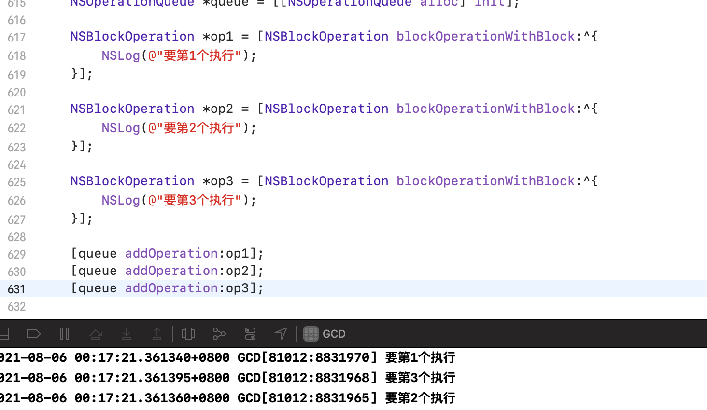707x410 pixels.
Task: Click the *op1 variable declaration
Action: (x=218, y=36)
